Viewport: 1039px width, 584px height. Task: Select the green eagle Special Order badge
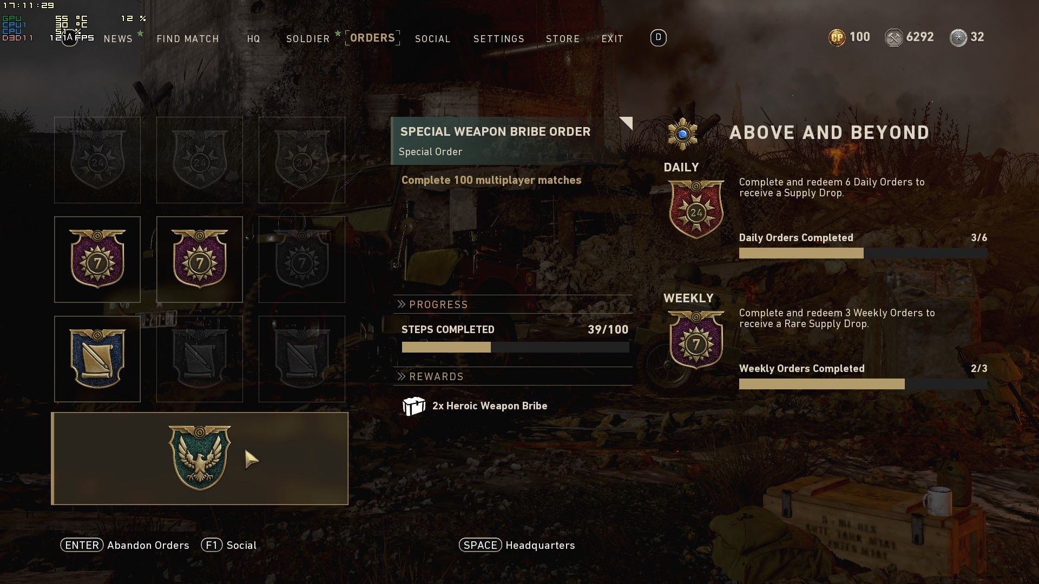[200, 458]
